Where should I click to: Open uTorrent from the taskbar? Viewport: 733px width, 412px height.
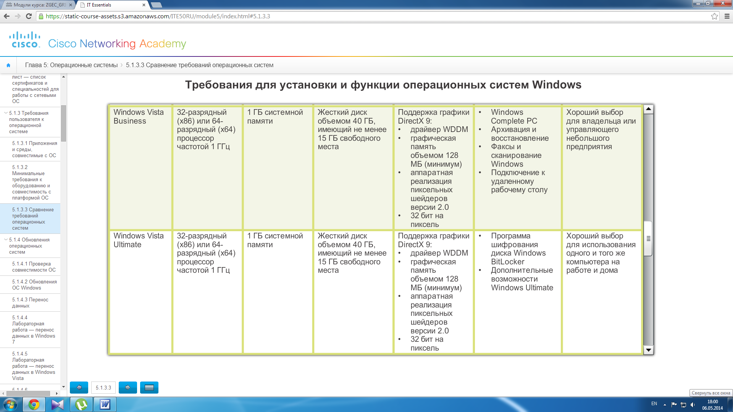[81, 404]
